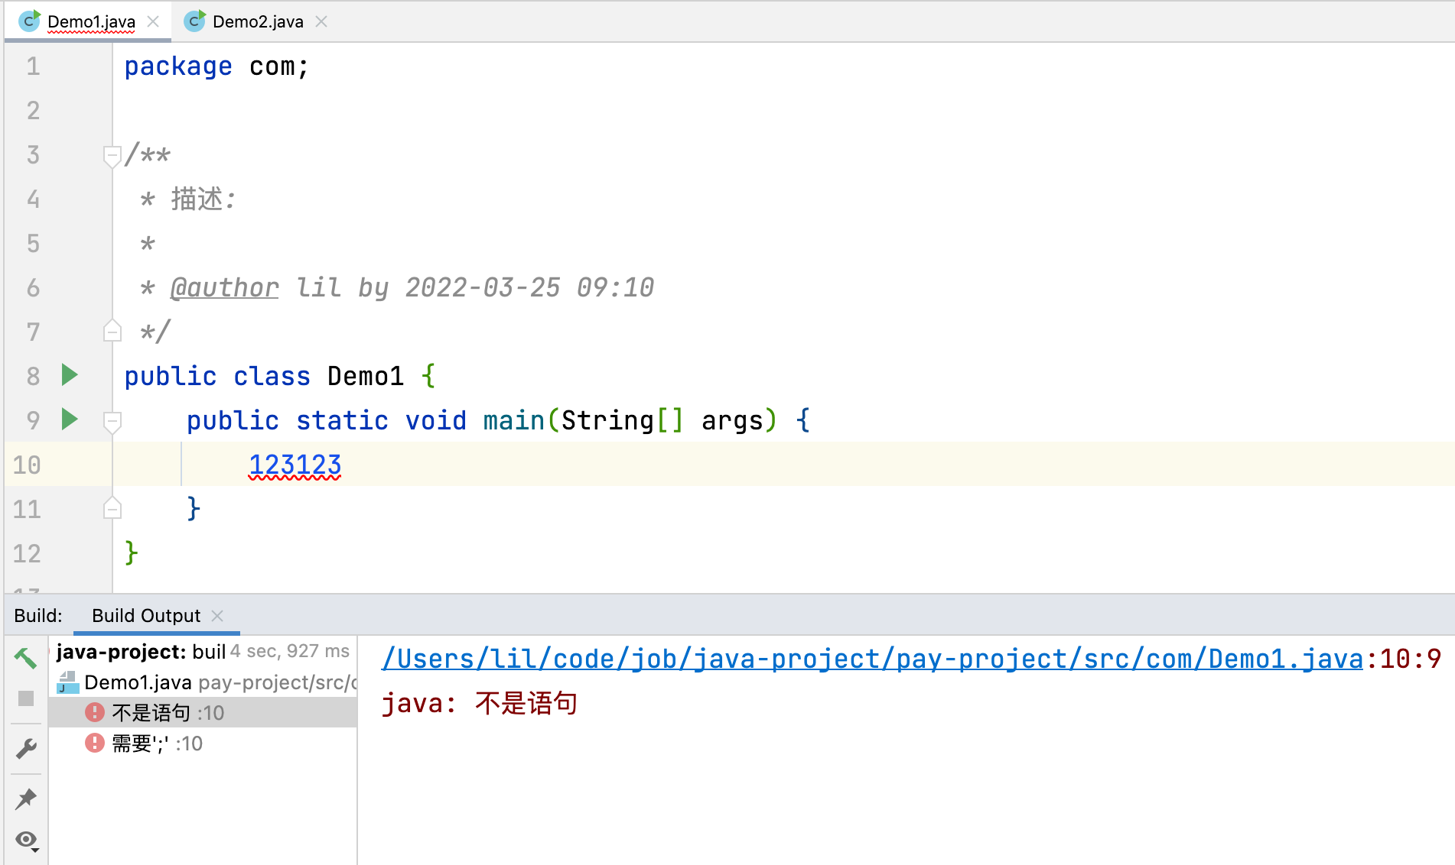Close the Demo2.java editor tab
The image size is (1455, 865).
coord(321,21)
